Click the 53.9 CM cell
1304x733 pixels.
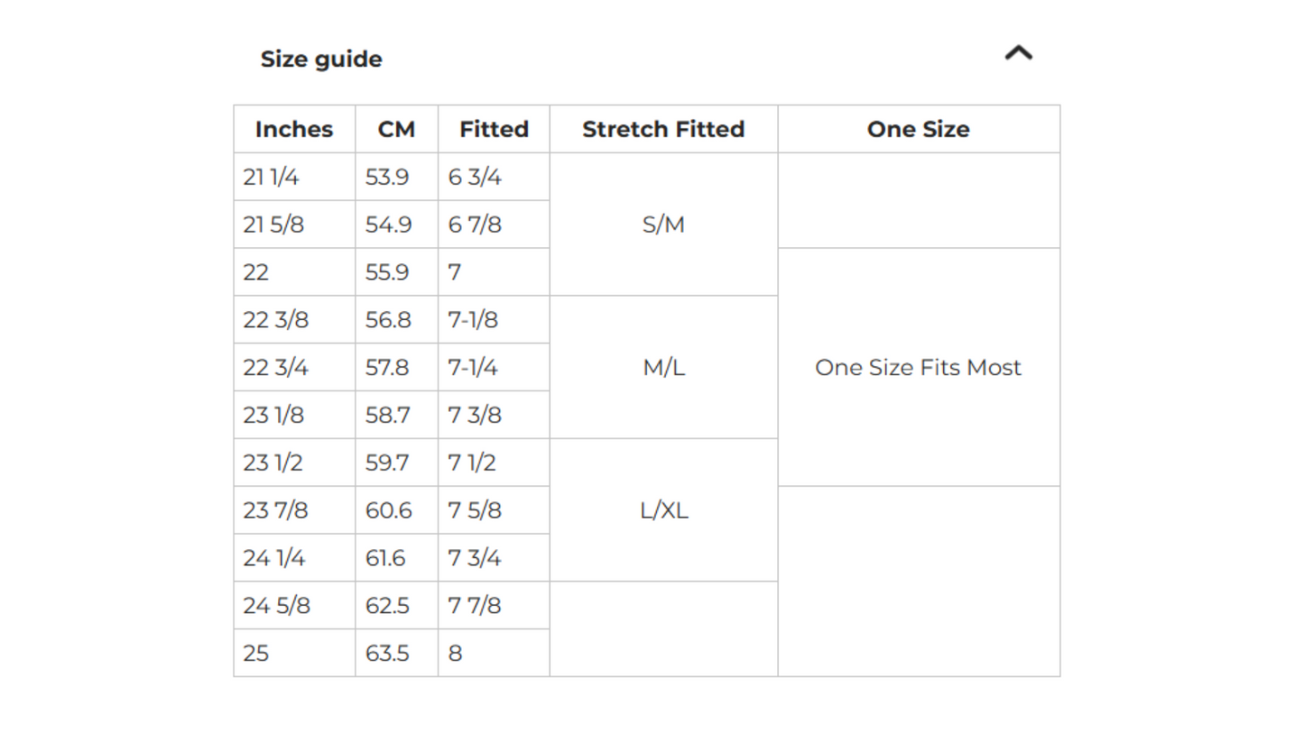click(387, 178)
